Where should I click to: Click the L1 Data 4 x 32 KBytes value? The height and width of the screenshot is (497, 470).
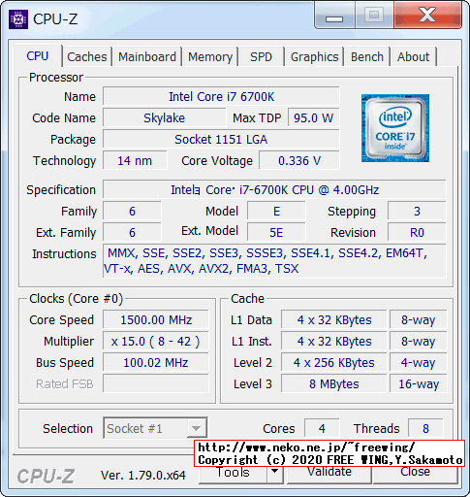(x=334, y=319)
